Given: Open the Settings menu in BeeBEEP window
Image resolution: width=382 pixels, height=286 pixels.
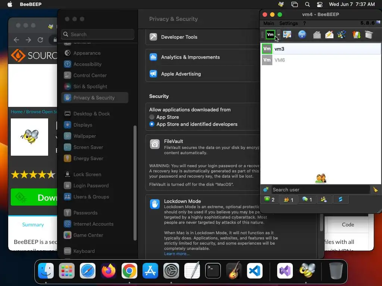Looking at the screenshot, I should tap(288, 23).
